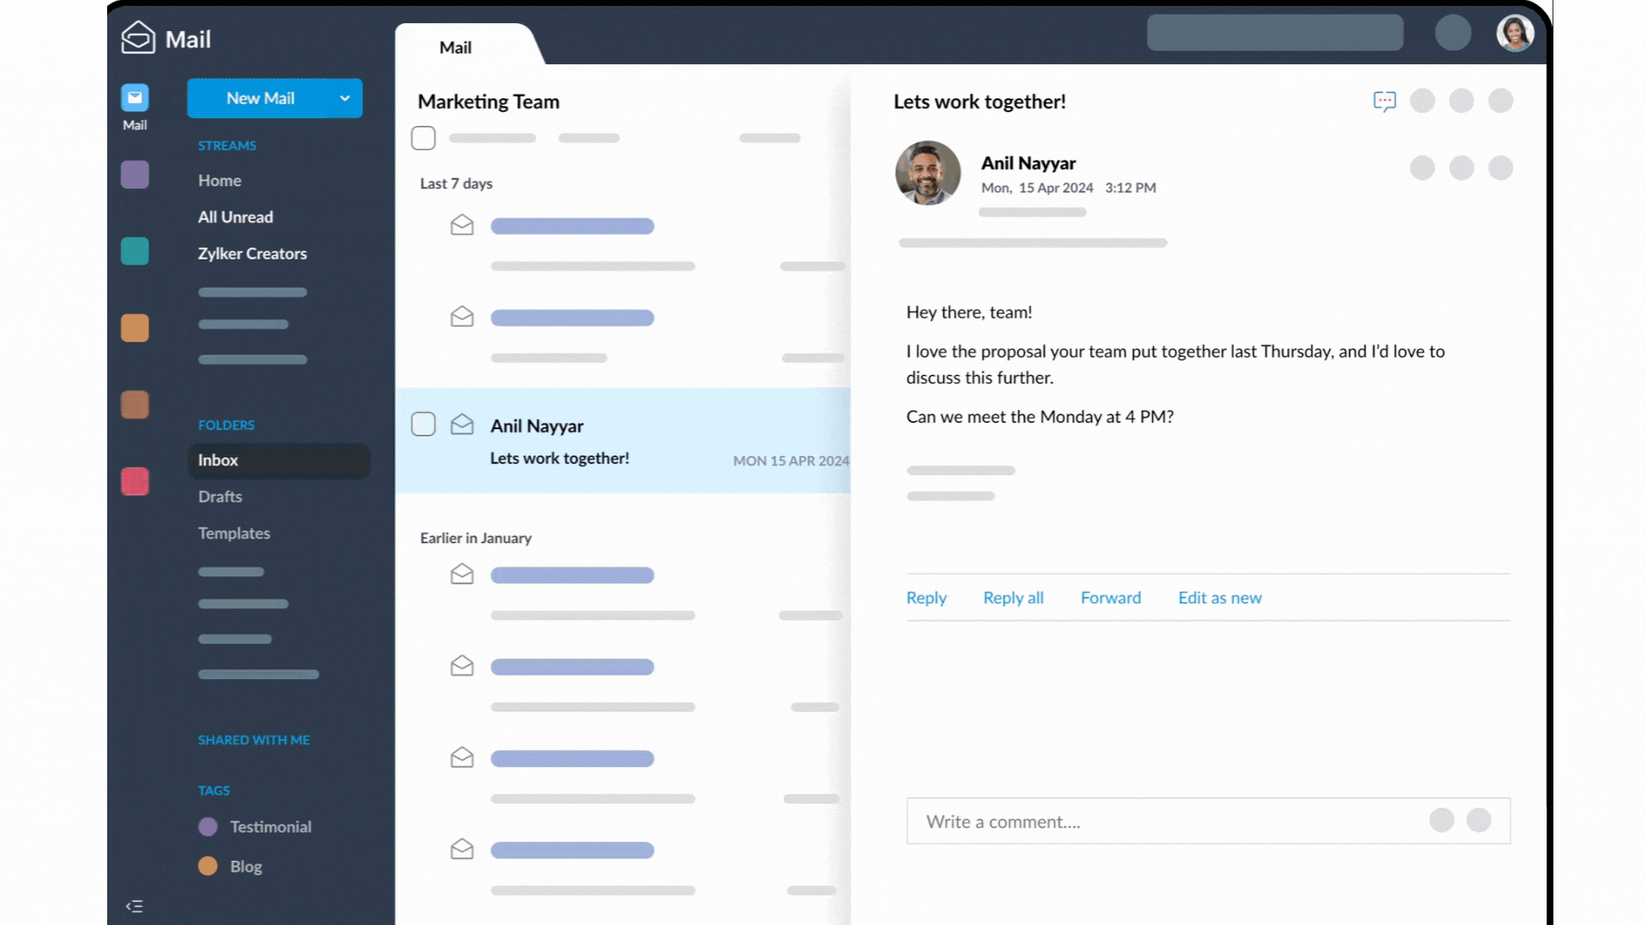Click the purple app square in left rail
This screenshot has width=1646, height=925.
click(135, 175)
